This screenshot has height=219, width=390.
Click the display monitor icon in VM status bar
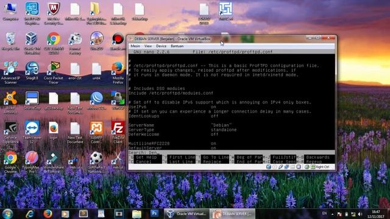click(x=299, y=167)
